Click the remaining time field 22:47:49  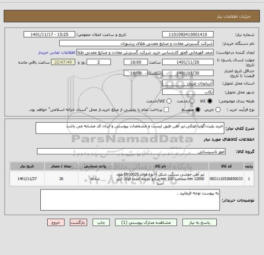point(63,62)
